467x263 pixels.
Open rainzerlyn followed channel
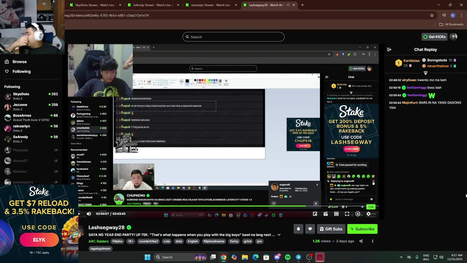tap(31, 128)
